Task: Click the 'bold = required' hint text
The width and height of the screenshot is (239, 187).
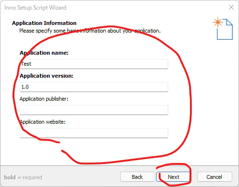Action: (x=23, y=177)
